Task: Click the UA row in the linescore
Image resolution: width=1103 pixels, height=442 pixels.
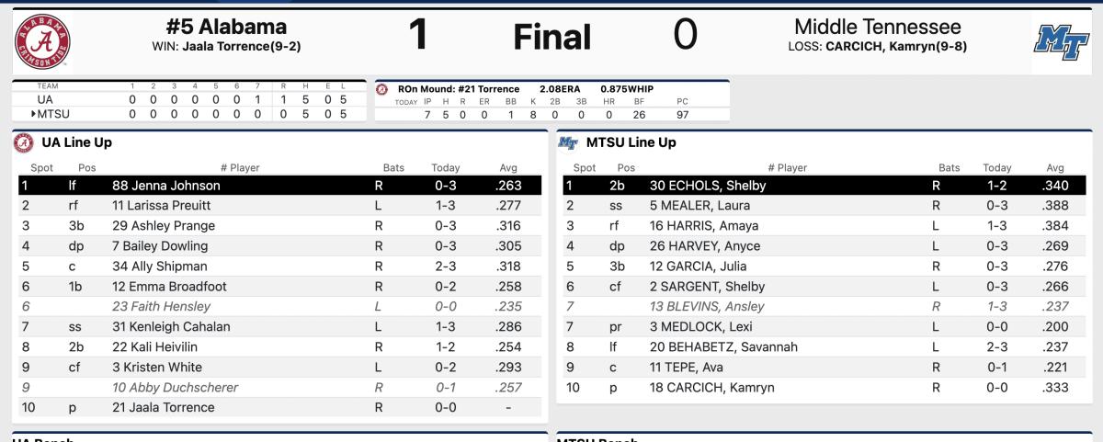Action: [x=181, y=99]
